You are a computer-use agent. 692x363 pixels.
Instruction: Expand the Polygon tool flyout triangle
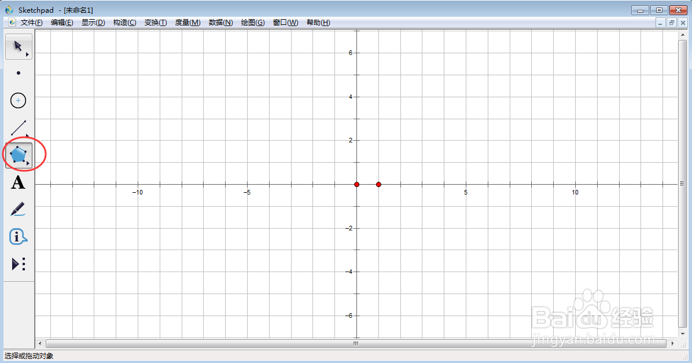27,163
